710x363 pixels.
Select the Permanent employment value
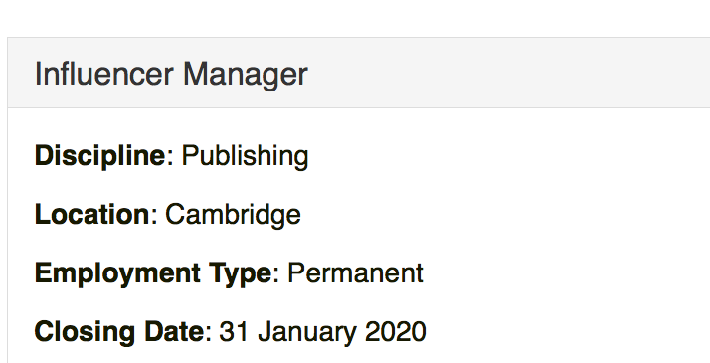click(x=355, y=272)
